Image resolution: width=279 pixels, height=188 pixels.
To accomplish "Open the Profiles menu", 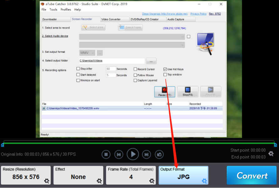I will (x=66, y=10).
